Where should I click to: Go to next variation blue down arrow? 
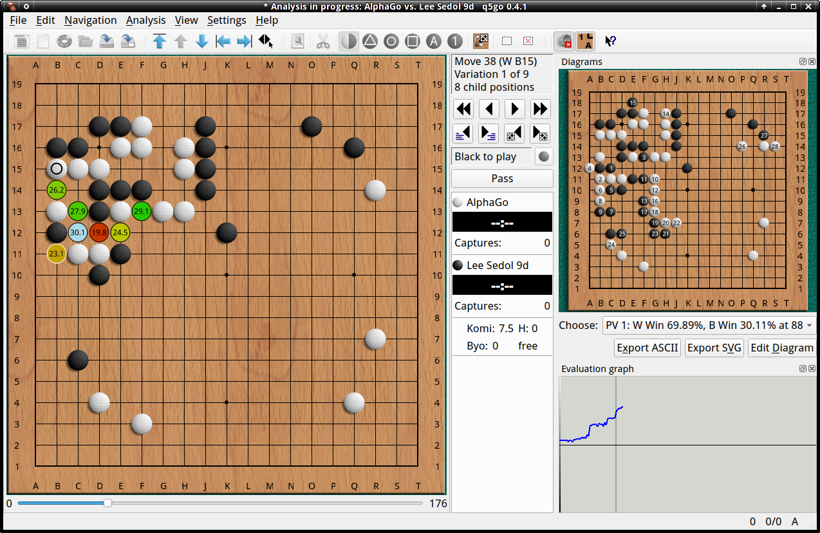pos(202,41)
